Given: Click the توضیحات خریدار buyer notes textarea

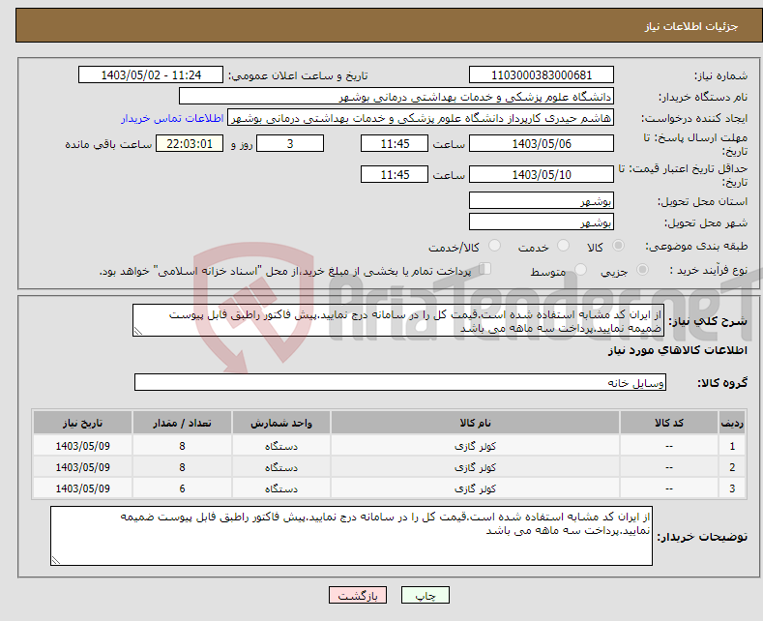Looking at the screenshot, I should [x=351, y=536].
